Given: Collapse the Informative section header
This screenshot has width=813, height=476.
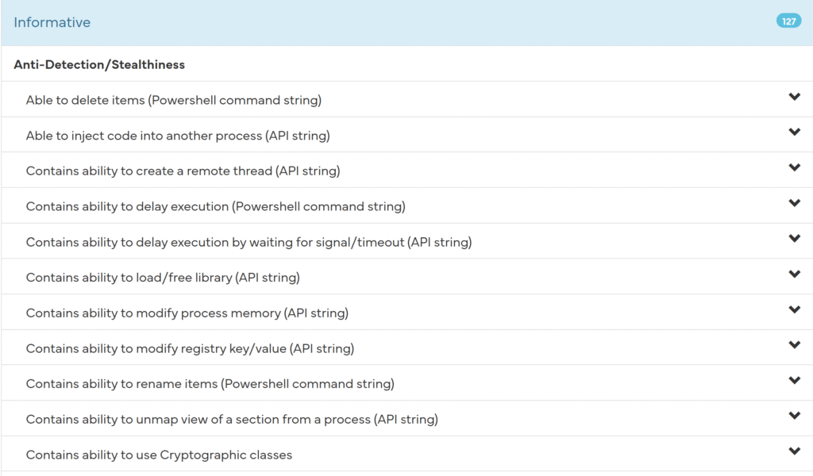Looking at the screenshot, I should click(52, 22).
